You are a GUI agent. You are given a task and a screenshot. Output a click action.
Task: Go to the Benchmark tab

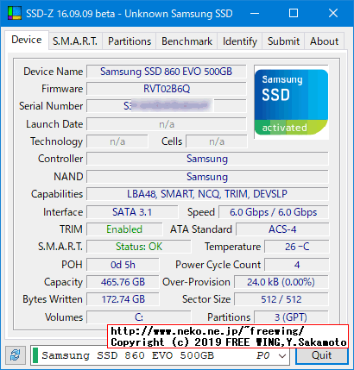[186, 41]
